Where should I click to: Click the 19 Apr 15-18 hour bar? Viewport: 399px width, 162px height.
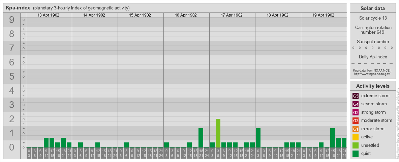pos(332,138)
